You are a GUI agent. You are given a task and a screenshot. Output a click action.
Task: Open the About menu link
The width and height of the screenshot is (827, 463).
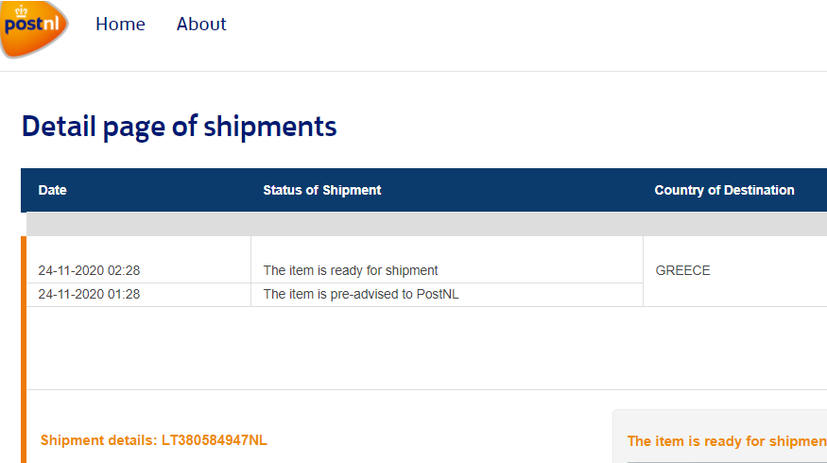click(x=201, y=25)
